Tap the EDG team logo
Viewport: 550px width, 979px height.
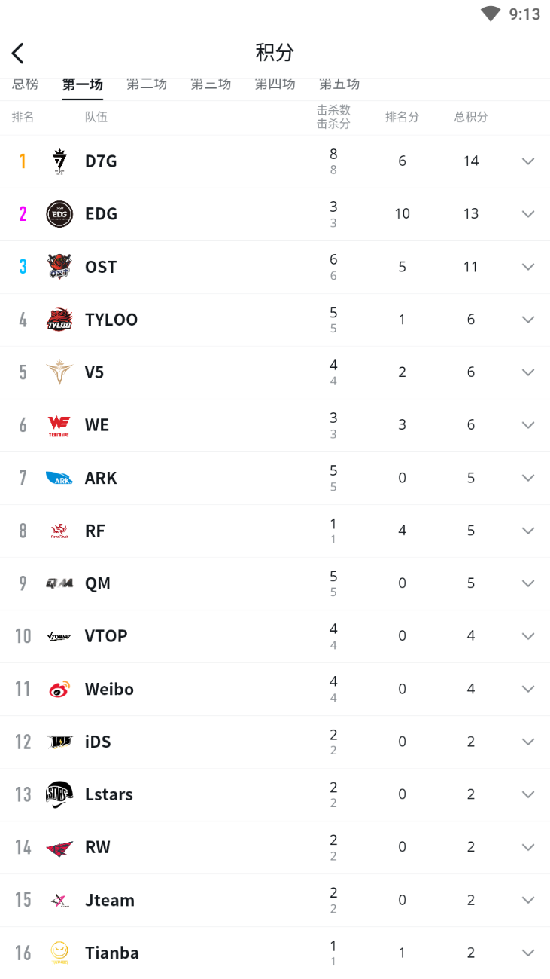(x=59, y=214)
